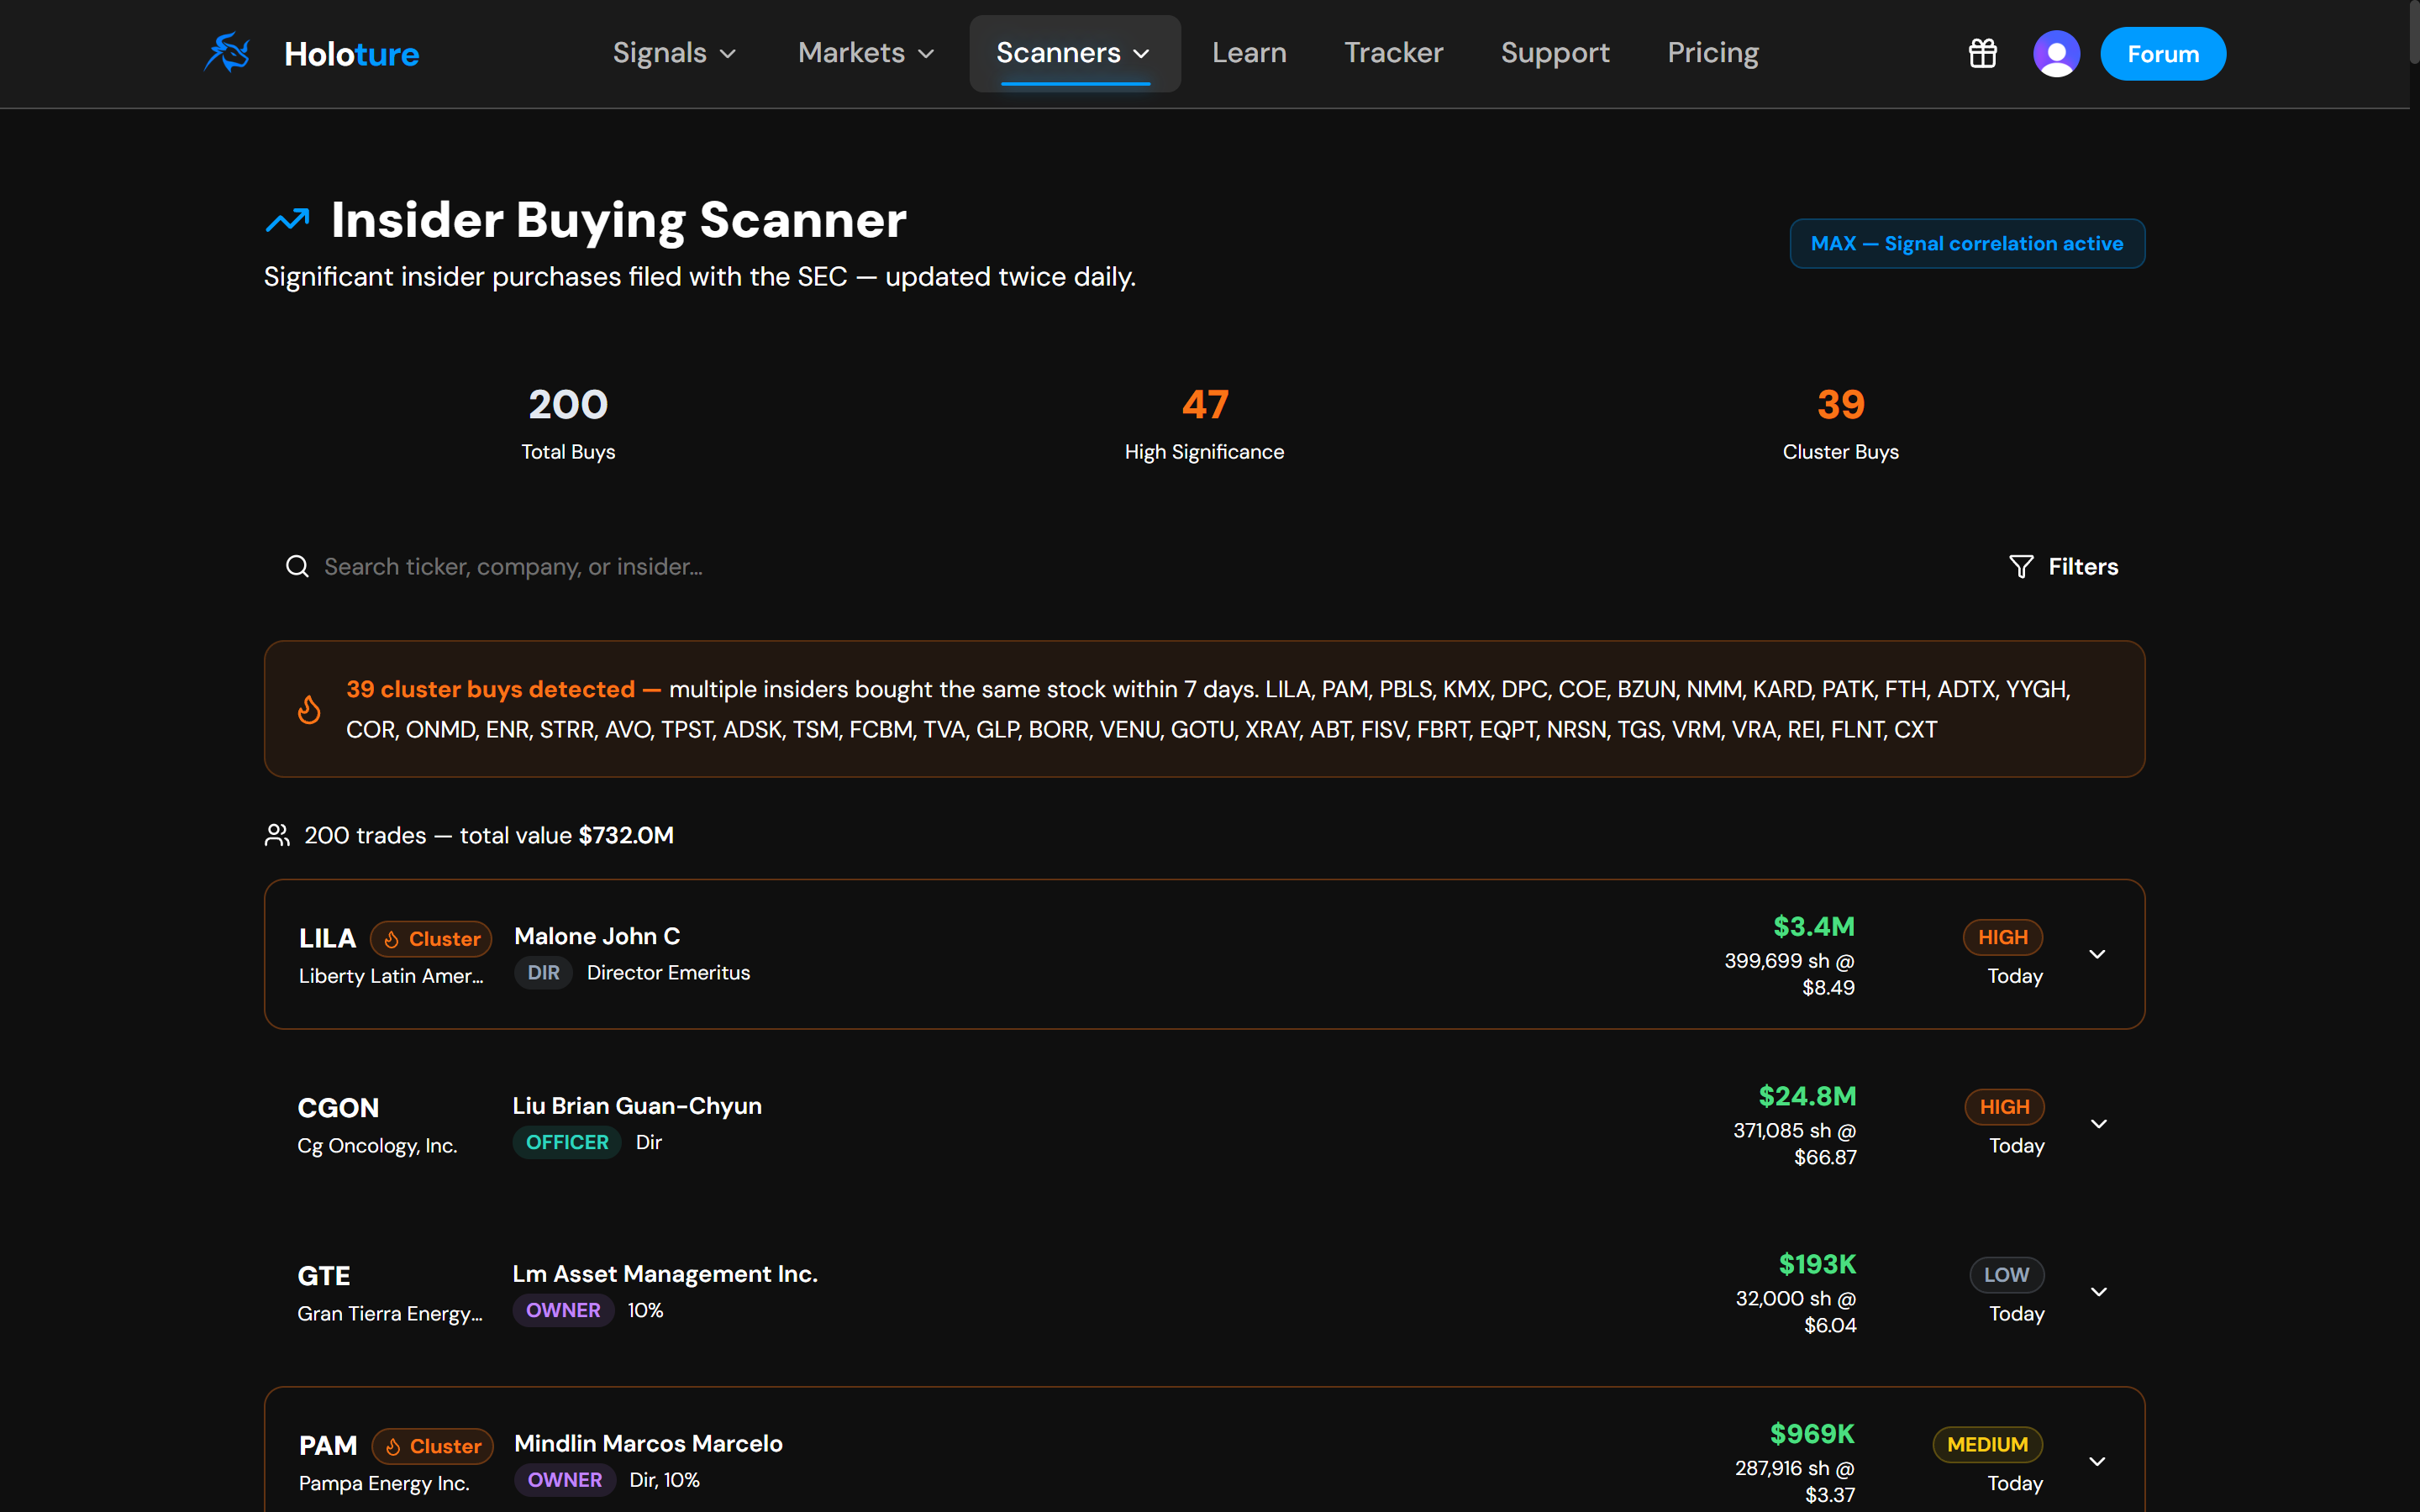This screenshot has height=1512, width=2420.
Task: Click the Cluster badge on LILA row
Action: [x=431, y=938]
